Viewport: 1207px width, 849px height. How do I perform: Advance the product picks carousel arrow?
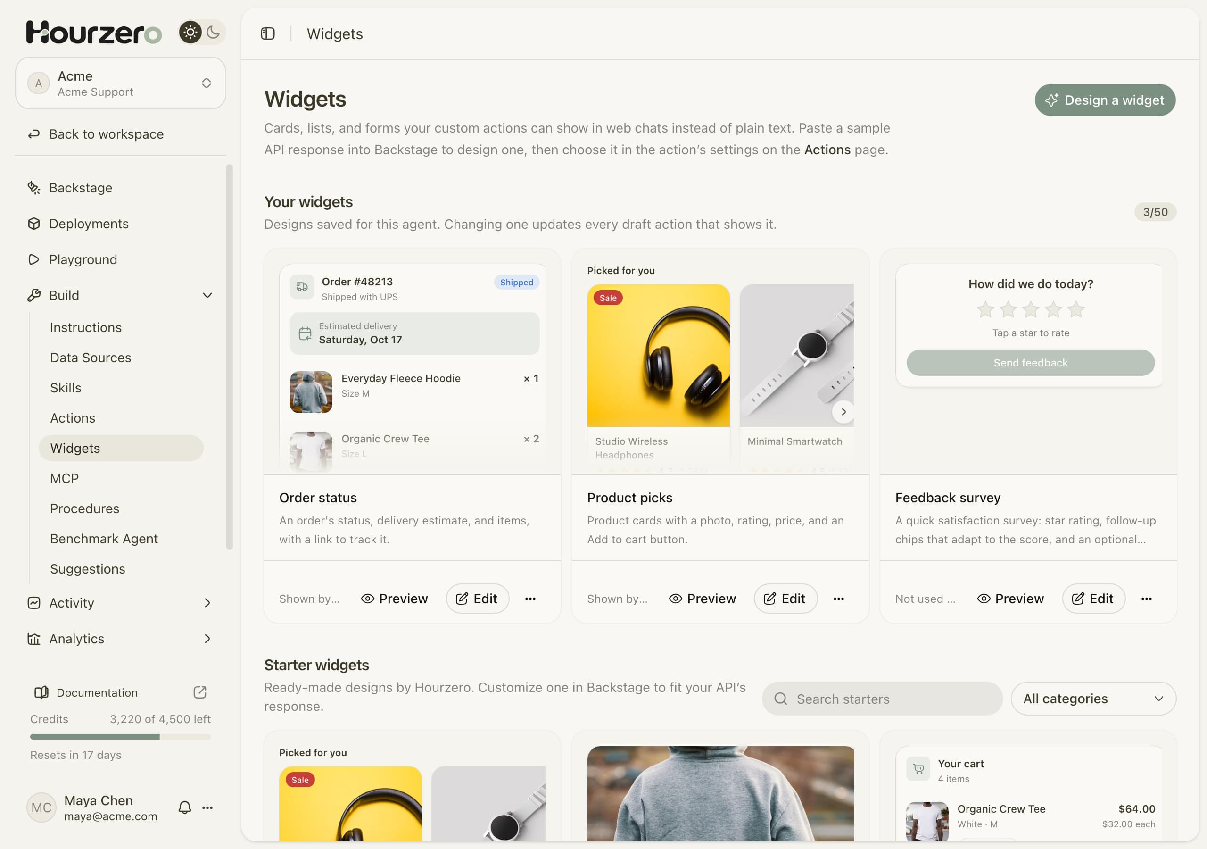(x=843, y=412)
